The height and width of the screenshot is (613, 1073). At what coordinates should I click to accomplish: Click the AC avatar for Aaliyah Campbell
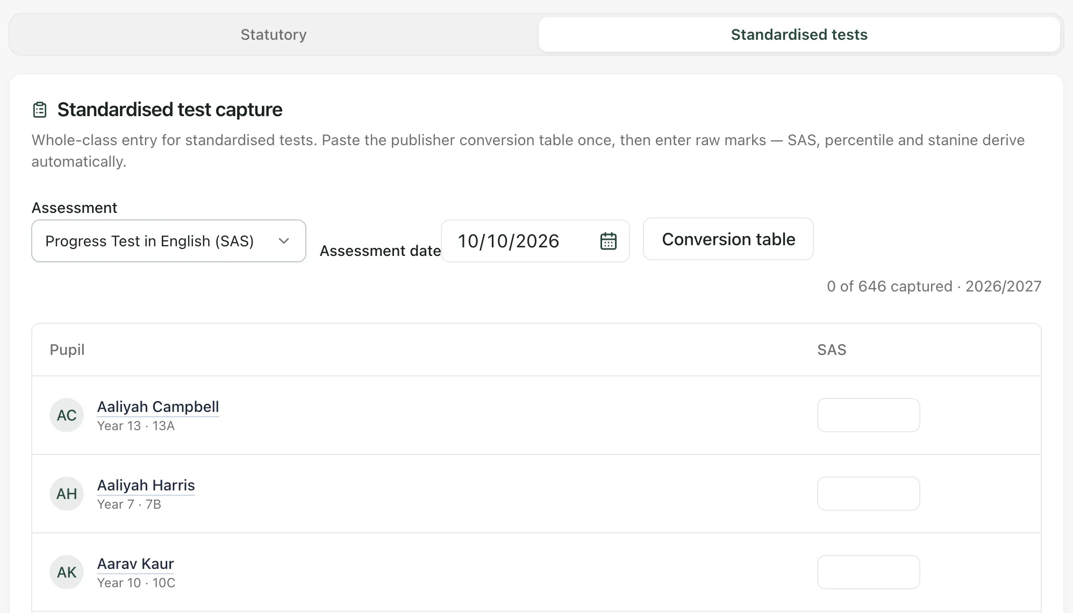tap(67, 415)
